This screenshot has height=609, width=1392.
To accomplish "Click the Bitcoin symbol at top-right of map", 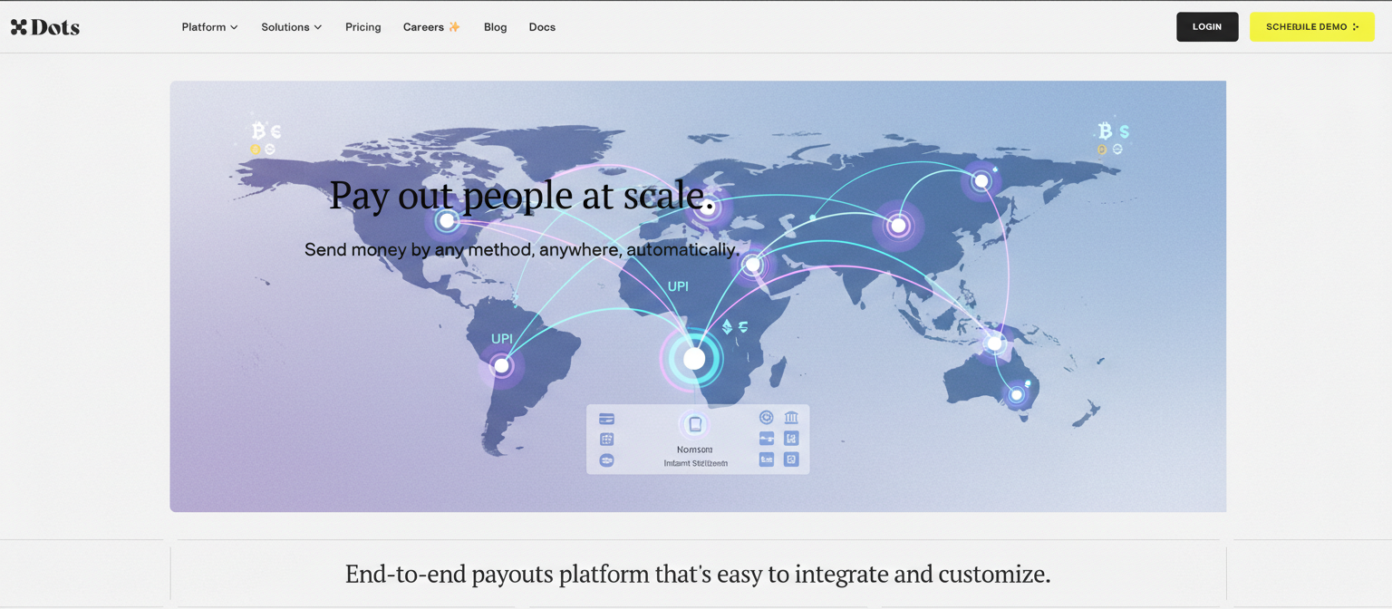I will tap(1105, 131).
